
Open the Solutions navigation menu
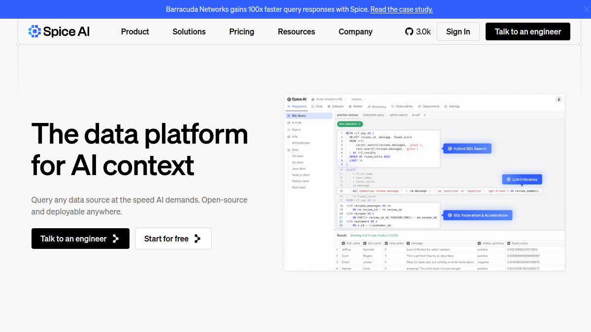189,31
